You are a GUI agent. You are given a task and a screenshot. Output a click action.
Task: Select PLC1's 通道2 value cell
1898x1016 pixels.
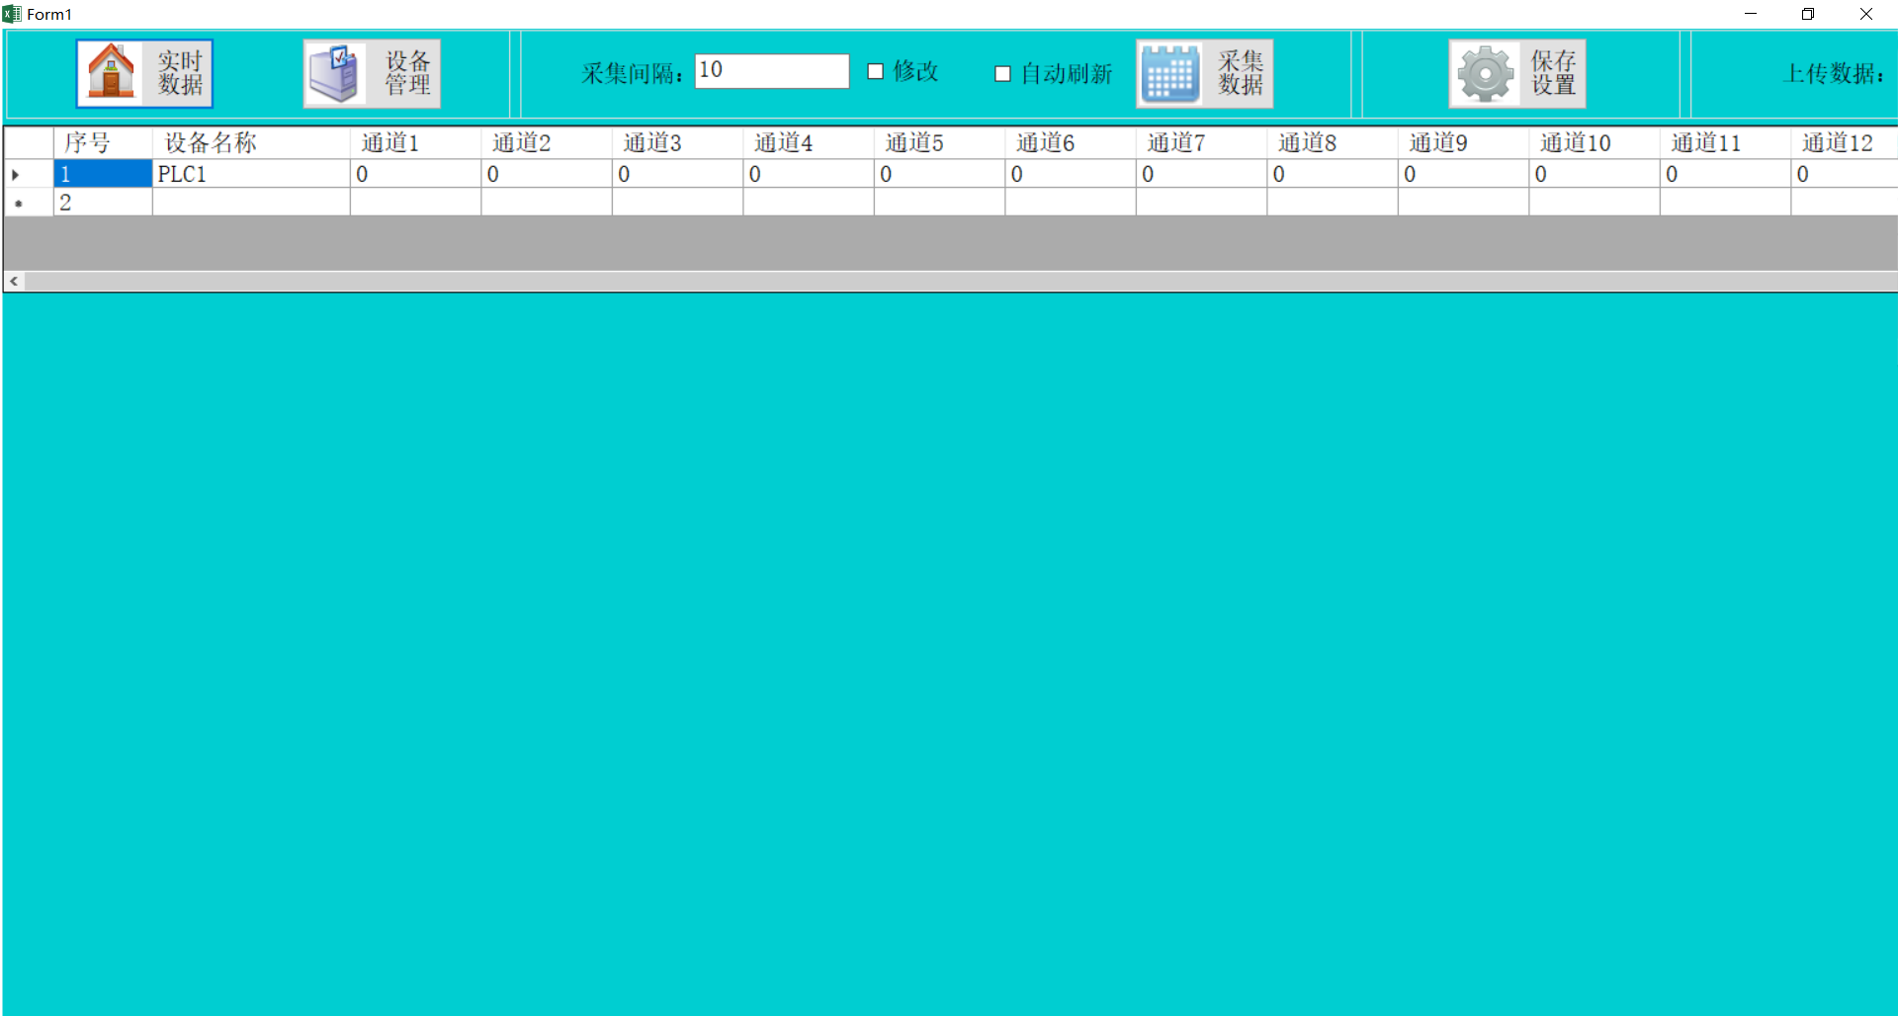pos(547,174)
